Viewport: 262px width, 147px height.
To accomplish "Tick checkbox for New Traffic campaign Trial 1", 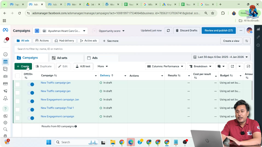I will pos(17,110).
